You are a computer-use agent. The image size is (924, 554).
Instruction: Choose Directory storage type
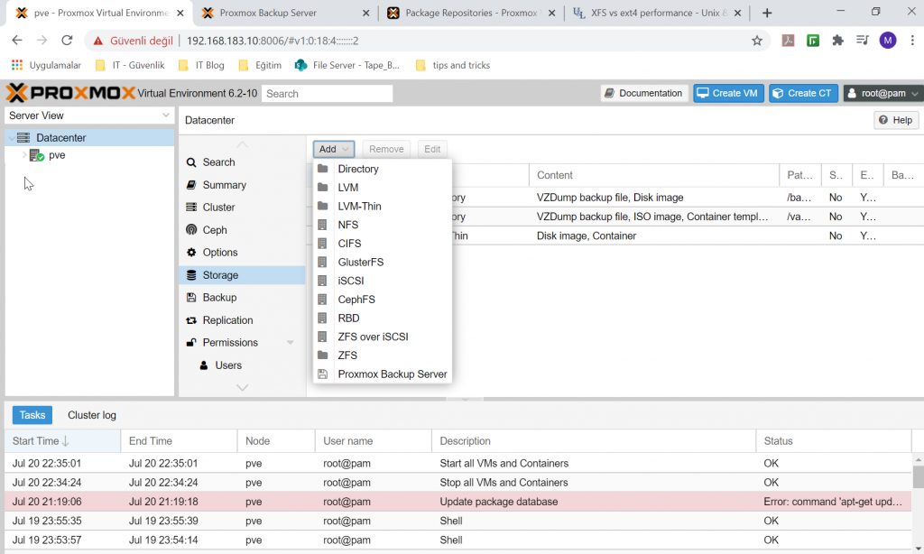point(383,169)
